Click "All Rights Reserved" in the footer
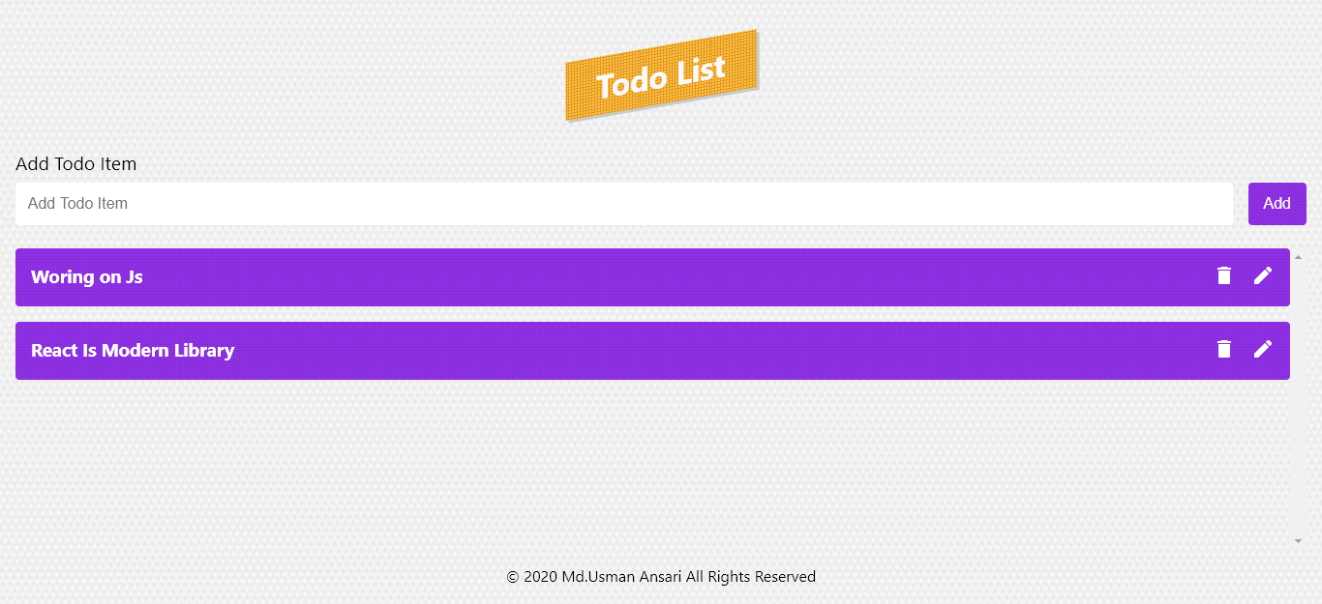 [751, 577]
